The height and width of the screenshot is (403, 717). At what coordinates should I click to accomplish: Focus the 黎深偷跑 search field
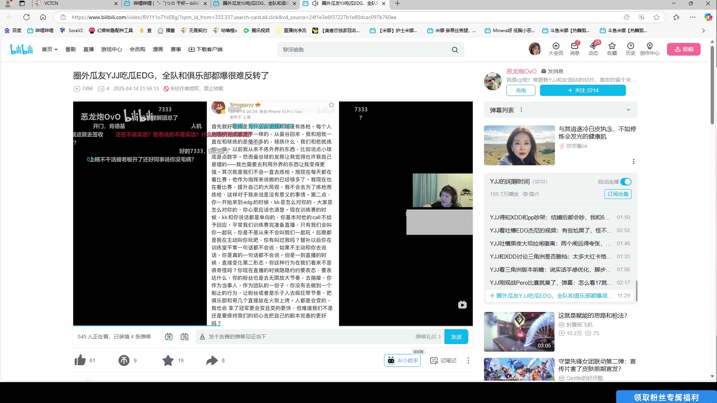364,50
